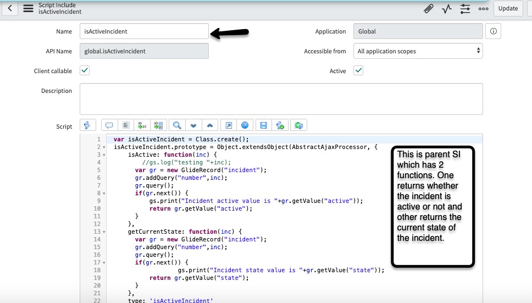Open the Accessible from dropdown

click(x=418, y=51)
